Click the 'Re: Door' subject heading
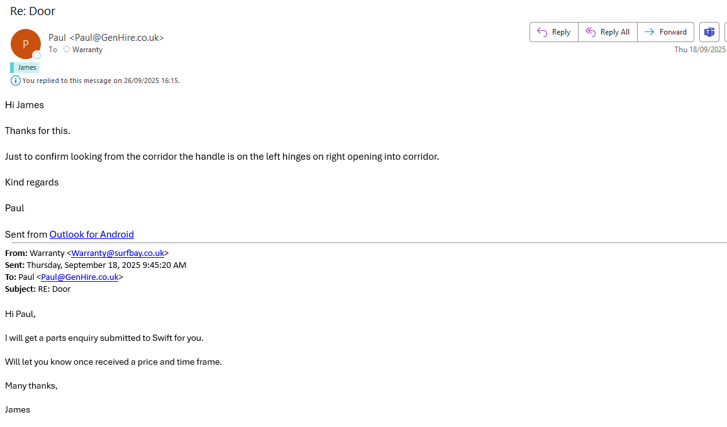Screen dimensions: 727x427 33,11
